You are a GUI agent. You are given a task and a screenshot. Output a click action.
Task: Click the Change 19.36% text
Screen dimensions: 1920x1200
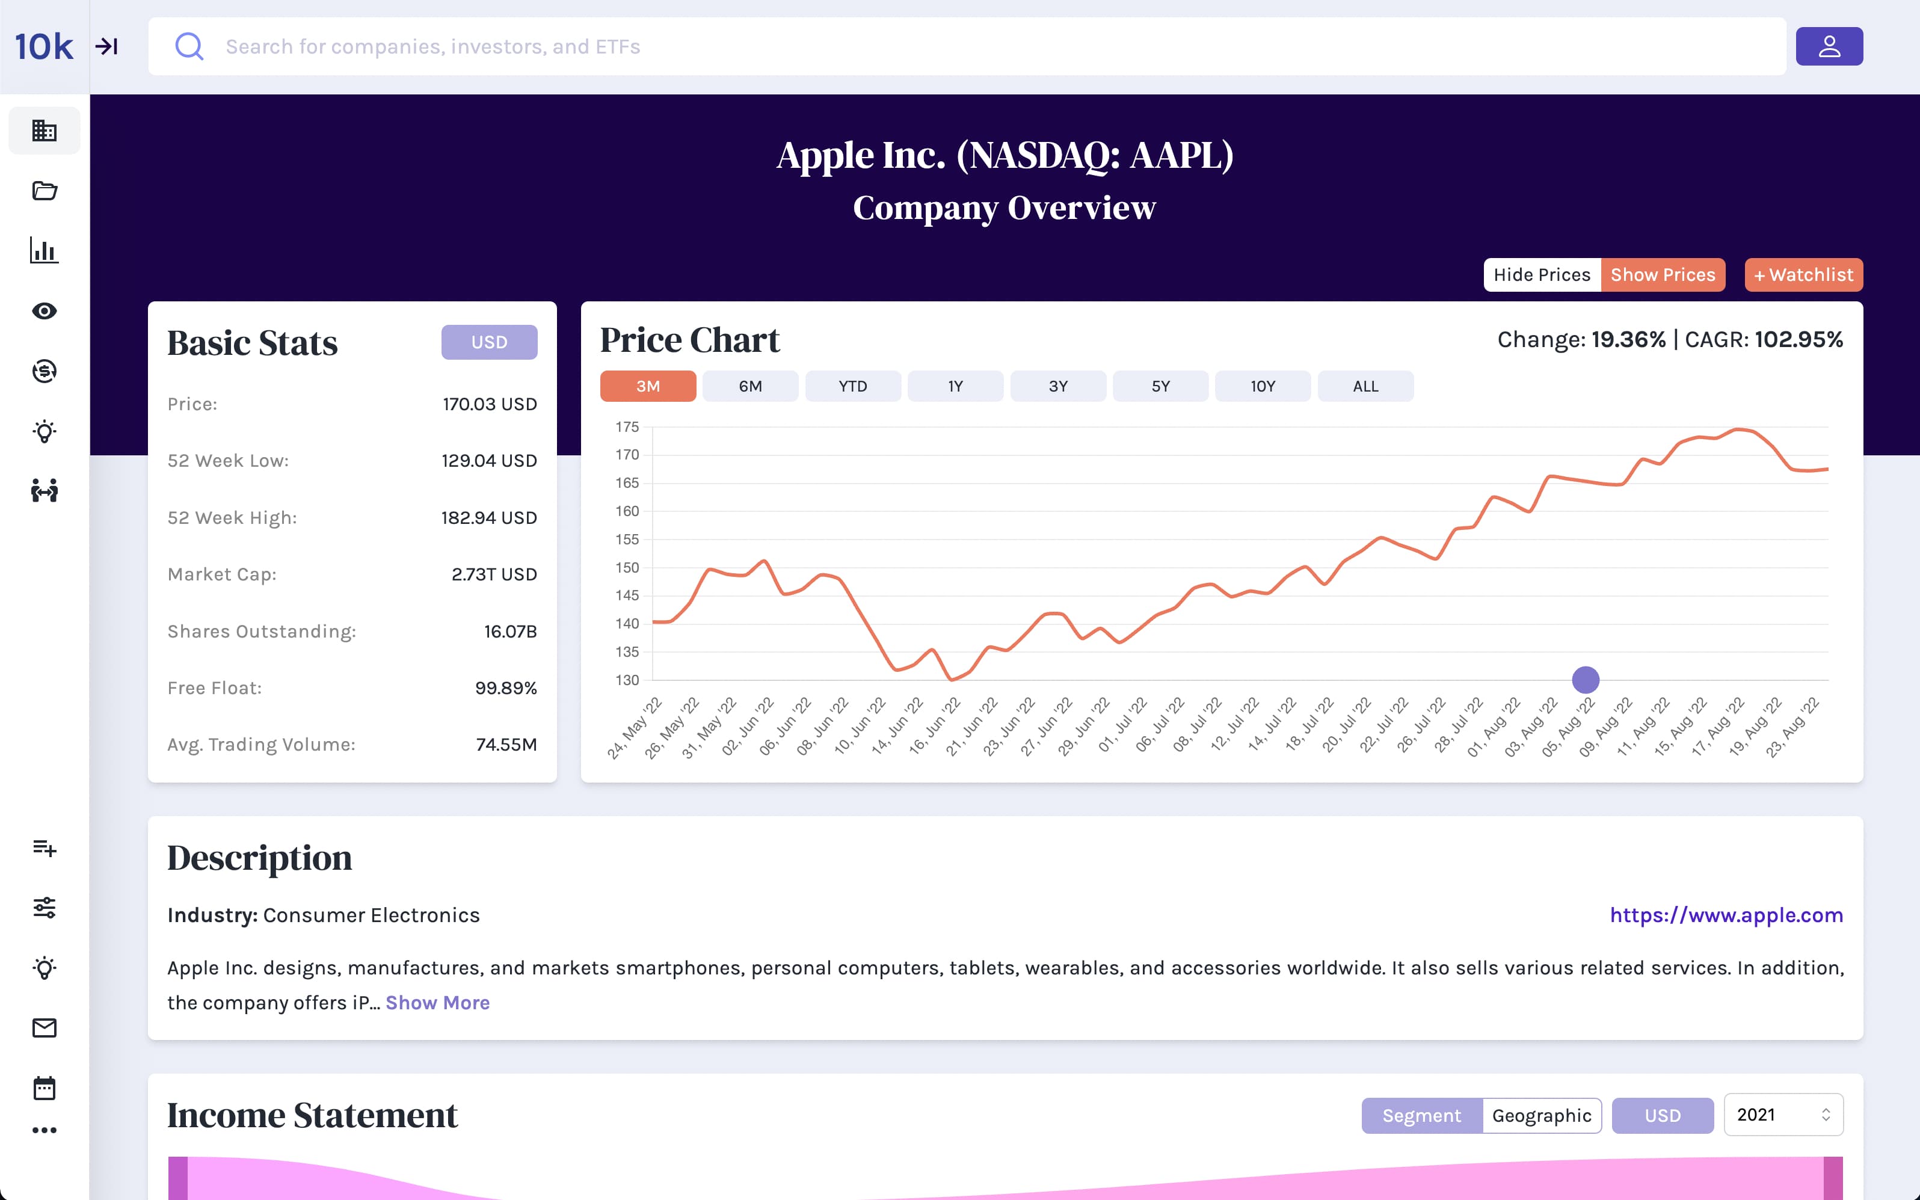(x=1581, y=340)
